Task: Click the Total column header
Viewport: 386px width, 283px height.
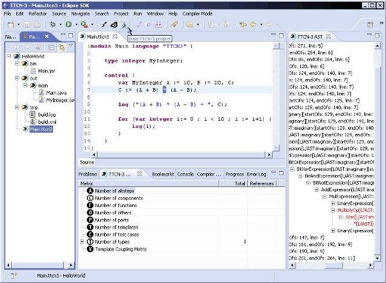Action: pyautogui.click(x=233, y=183)
